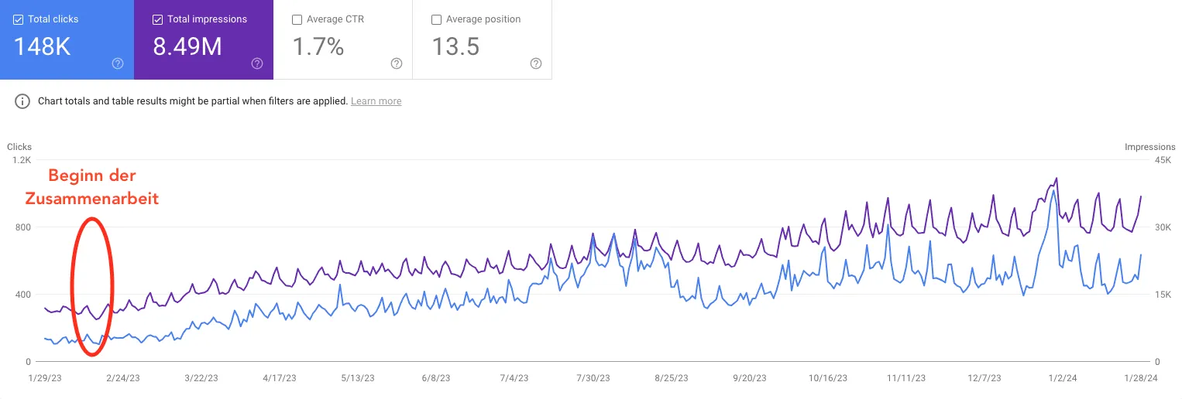
Task: Click the 1/29/23 date label
Action: tap(45, 379)
